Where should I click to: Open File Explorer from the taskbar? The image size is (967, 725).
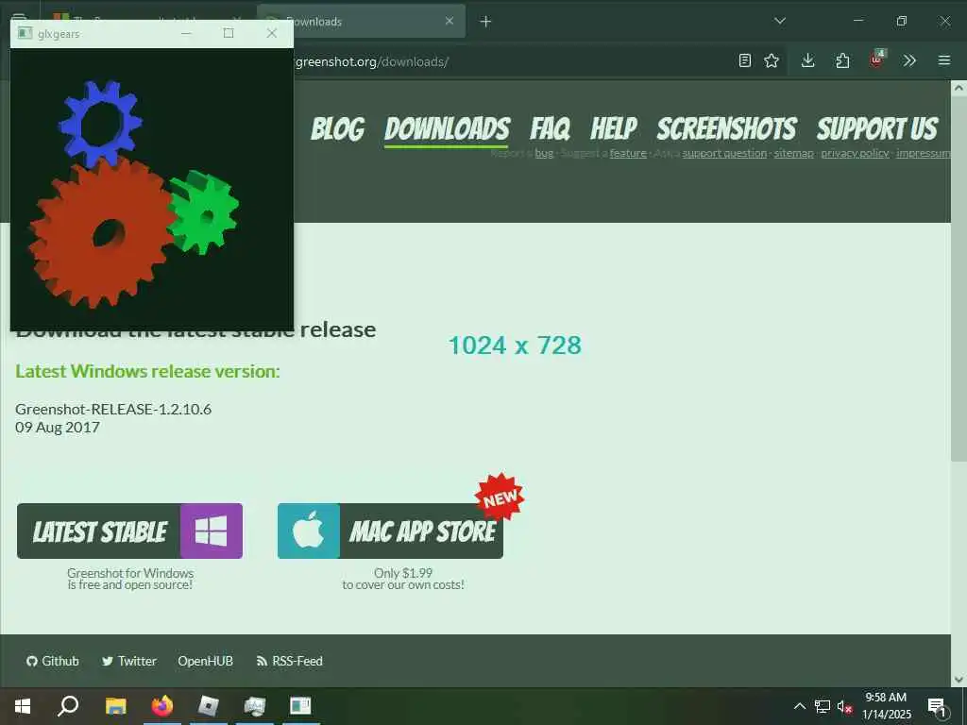tap(115, 706)
